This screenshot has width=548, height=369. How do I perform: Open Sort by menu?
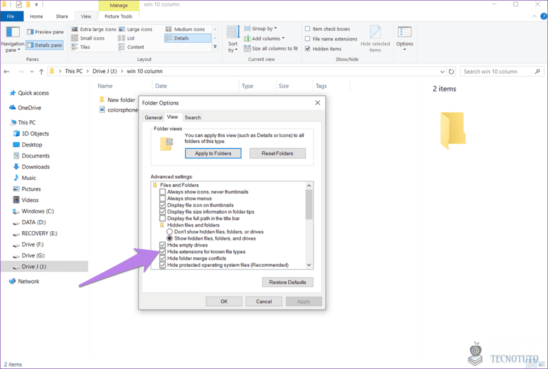233,39
